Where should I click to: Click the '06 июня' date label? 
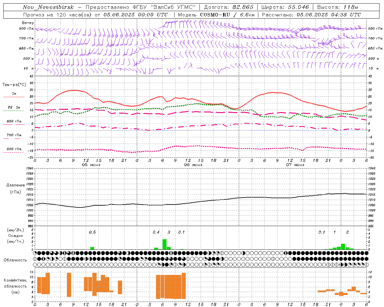pyautogui.click(x=193, y=165)
